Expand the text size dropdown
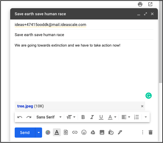The width and height of the screenshot is (163, 143). [71, 117]
